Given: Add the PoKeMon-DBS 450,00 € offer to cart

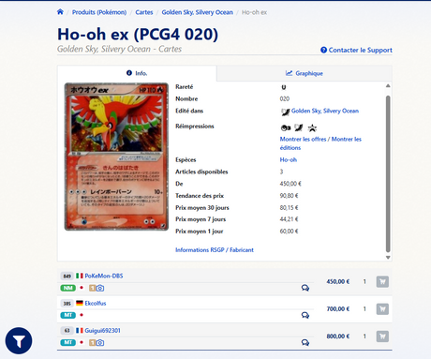Looking at the screenshot, I should click(382, 281).
